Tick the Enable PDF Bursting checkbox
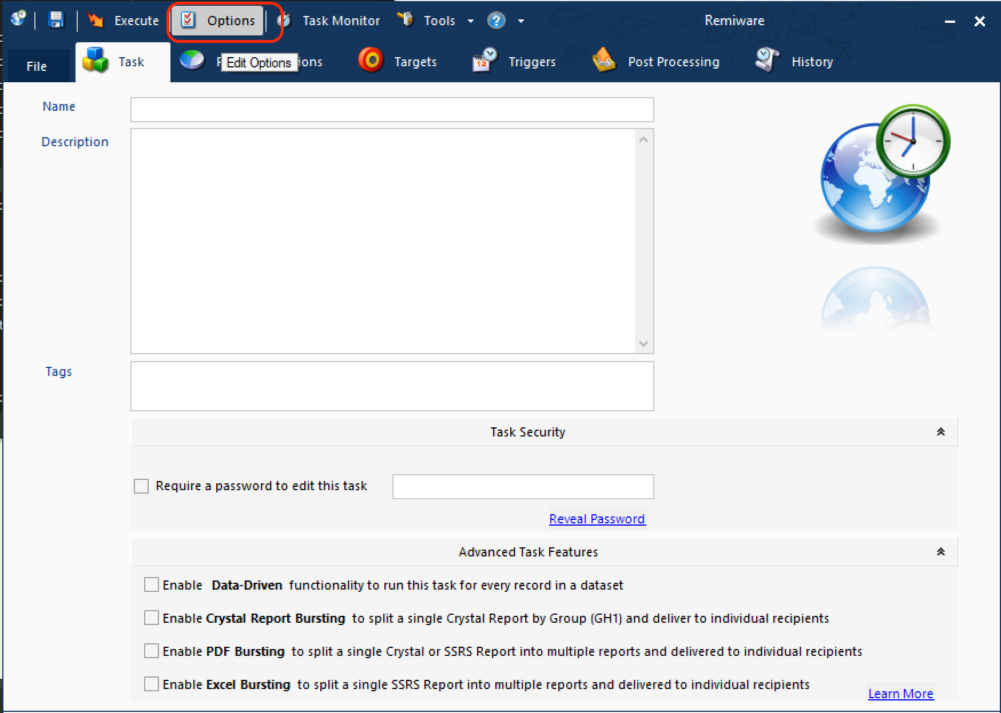1001x713 pixels. click(x=152, y=651)
